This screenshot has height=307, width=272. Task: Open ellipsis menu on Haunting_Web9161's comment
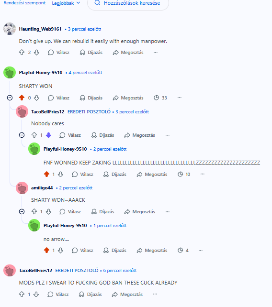tap(156, 53)
